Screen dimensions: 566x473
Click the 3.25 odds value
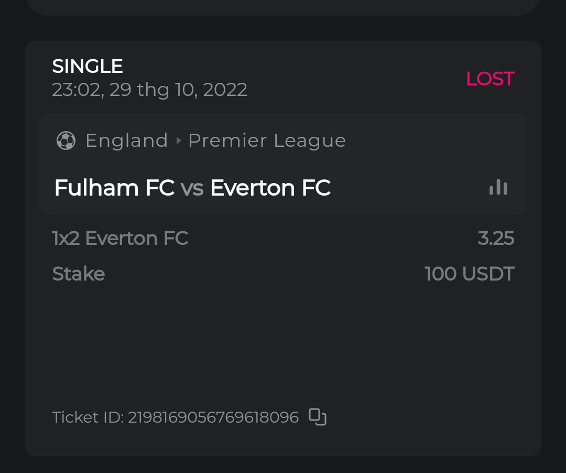pyautogui.click(x=496, y=239)
